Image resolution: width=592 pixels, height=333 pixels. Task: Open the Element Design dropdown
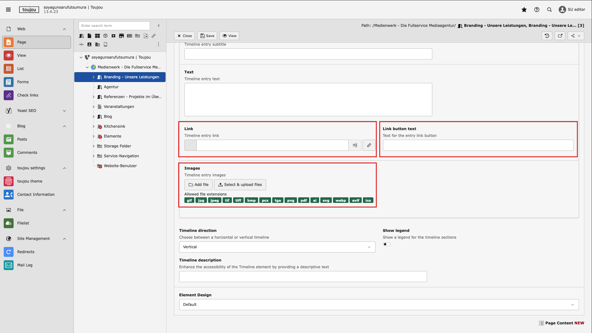(379, 305)
